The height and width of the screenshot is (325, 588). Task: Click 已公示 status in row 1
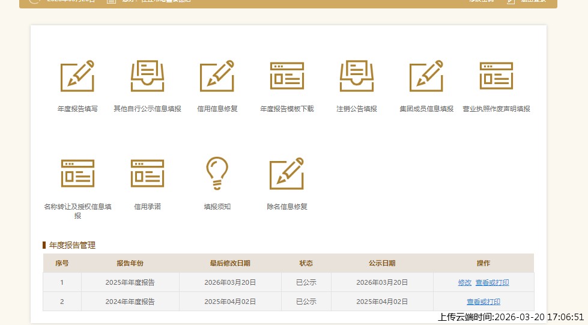point(306,282)
